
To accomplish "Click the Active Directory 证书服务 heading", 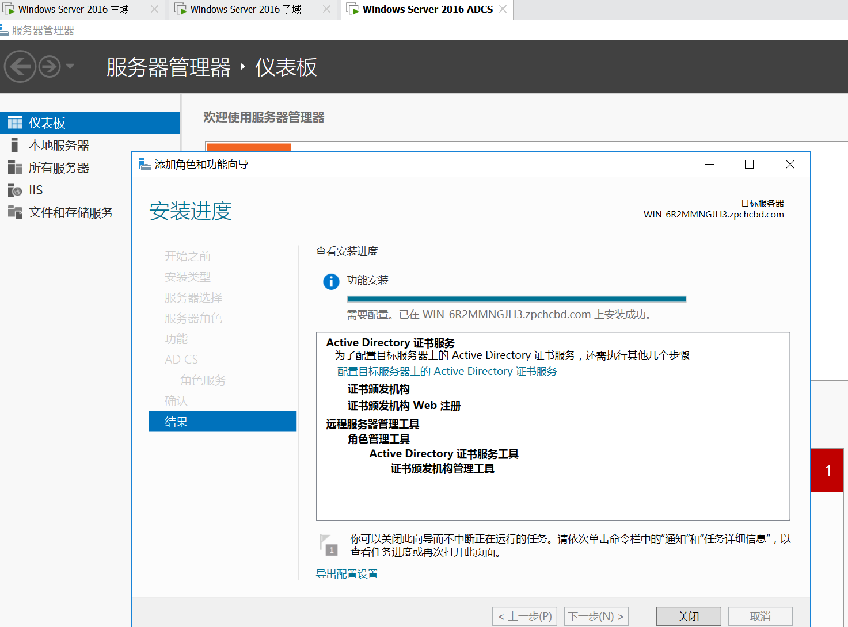I will [390, 343].
